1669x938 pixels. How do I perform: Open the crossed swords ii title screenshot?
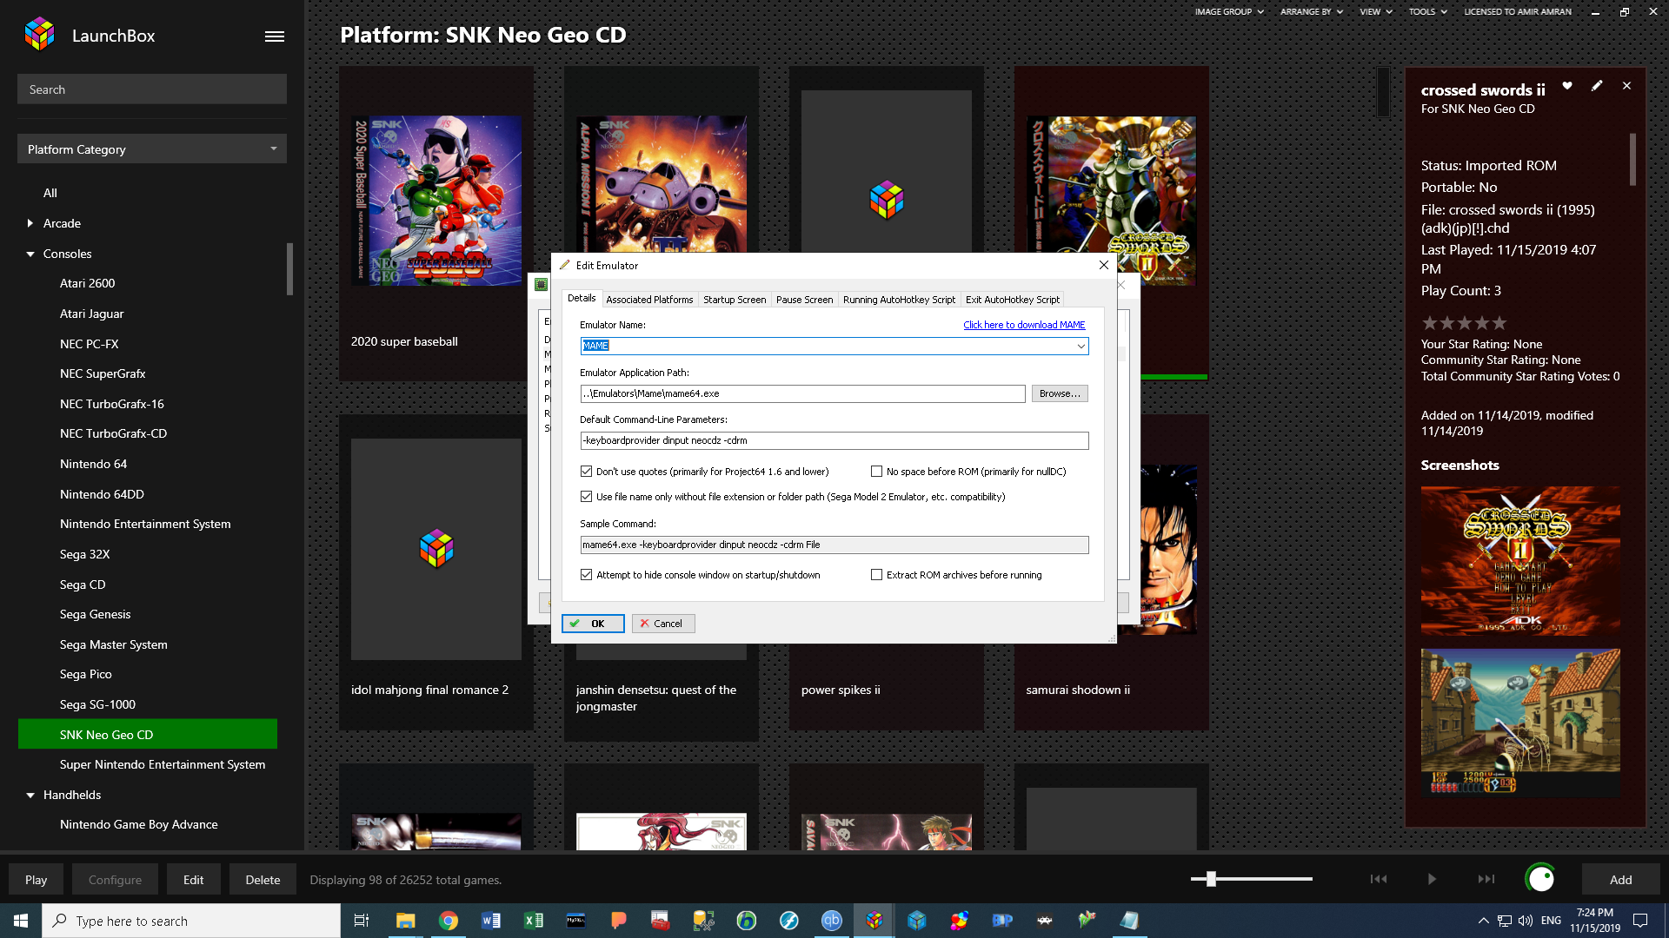point(1520,561)
